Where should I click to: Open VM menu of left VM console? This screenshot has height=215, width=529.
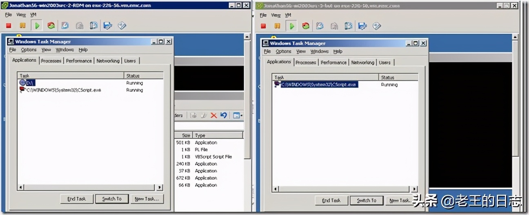(x=33, y=15)
